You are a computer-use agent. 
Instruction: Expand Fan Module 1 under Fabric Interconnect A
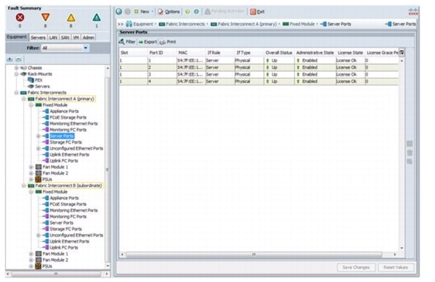coord(31,167)
